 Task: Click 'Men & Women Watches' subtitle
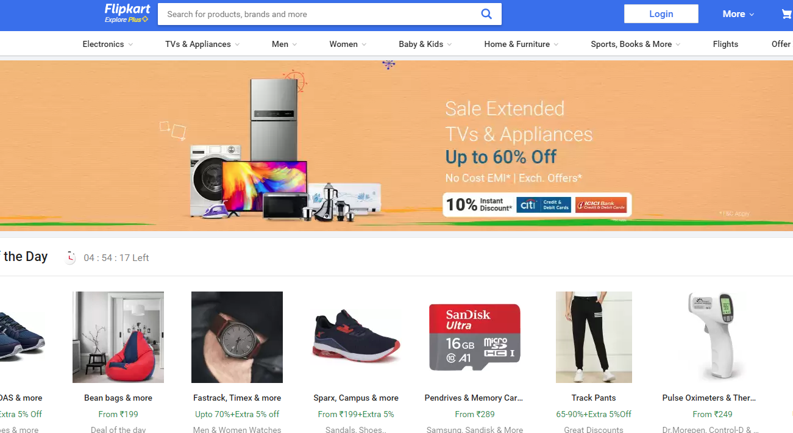pos(237,429)
